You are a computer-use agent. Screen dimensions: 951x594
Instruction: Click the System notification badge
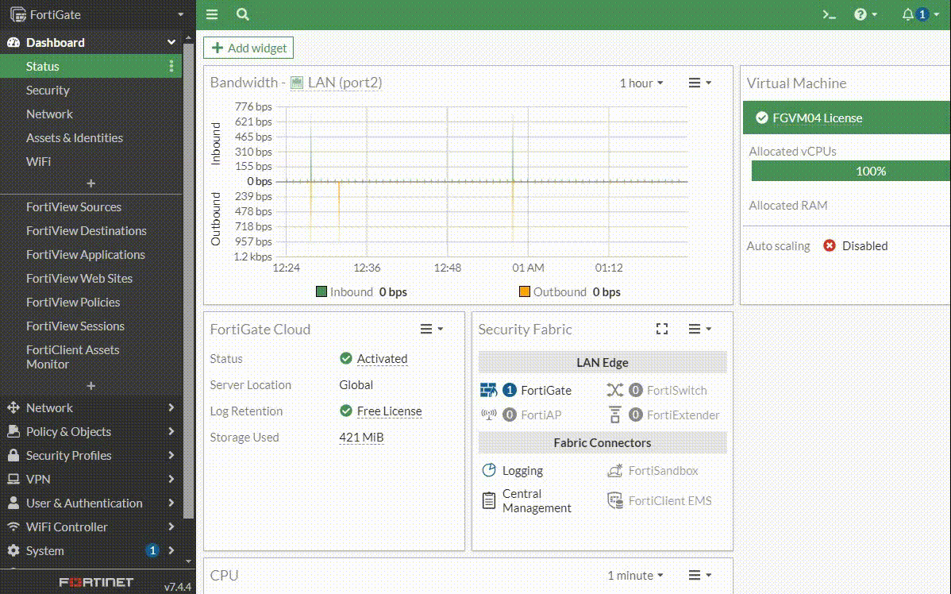point(152,551)
